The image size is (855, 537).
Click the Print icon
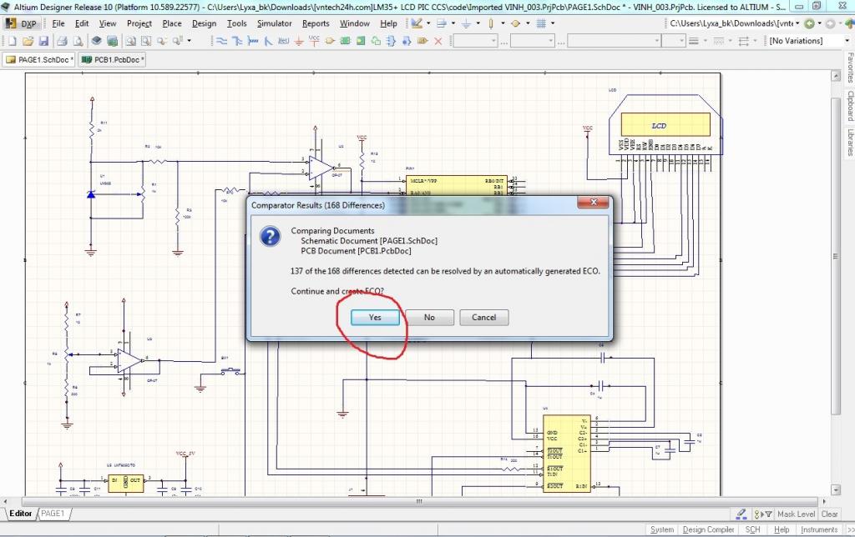tap(62, 41)
